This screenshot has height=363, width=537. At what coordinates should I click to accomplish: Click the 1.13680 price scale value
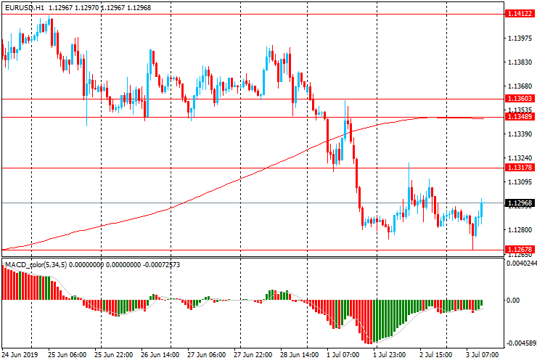coord(520,86)
